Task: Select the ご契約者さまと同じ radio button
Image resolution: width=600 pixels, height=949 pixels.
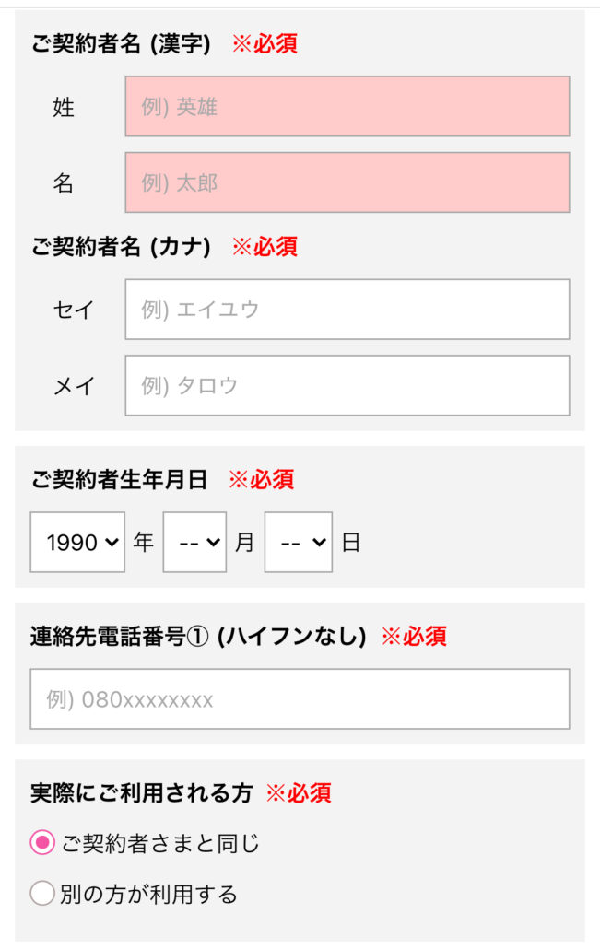Action: [x=42, y=842]
